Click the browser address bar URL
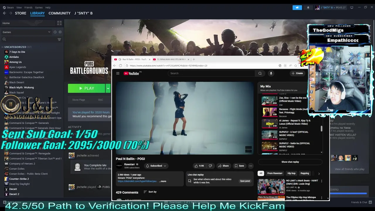The image size is (375, 211). pos(168,66)
